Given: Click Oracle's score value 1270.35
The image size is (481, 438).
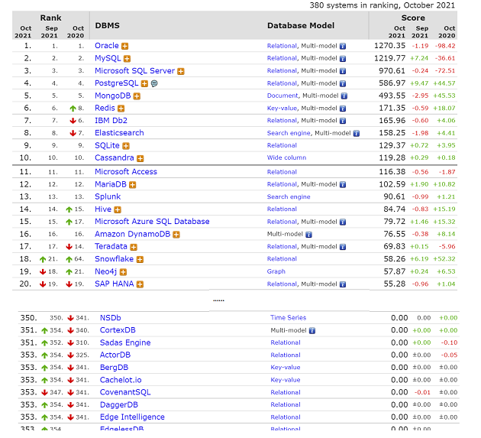Looking at the screenshot, I should click(x=389, y=46).
